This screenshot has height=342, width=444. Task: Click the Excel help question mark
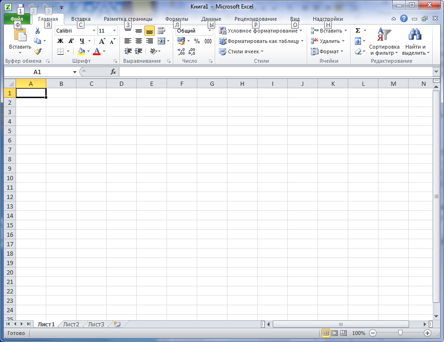point(404,19)
